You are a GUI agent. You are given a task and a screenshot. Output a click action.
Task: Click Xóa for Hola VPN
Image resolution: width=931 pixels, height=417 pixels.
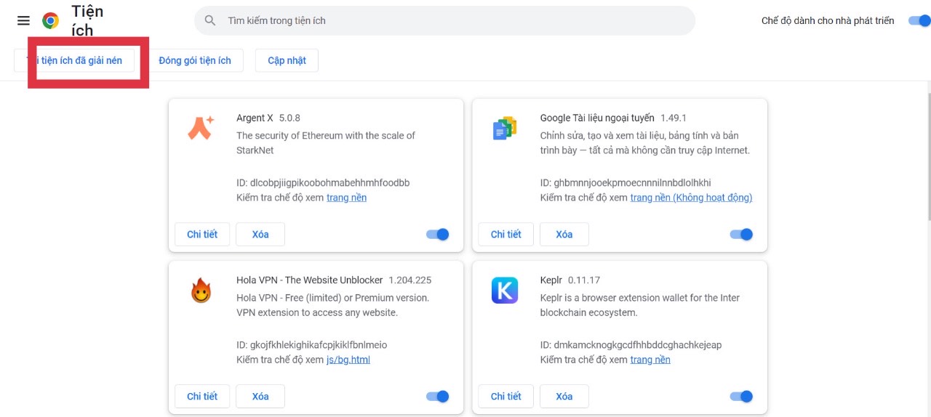pos(260,396)
